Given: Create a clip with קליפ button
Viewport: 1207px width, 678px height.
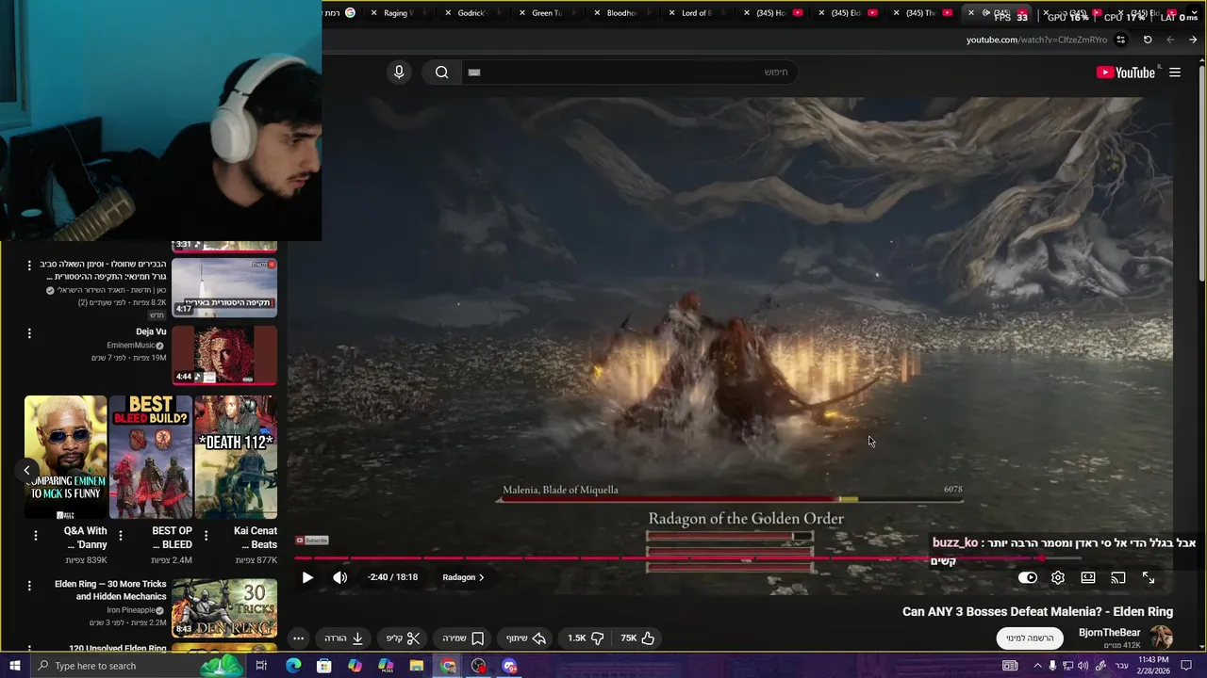Looking at the screenshot, I should point(404,638).
